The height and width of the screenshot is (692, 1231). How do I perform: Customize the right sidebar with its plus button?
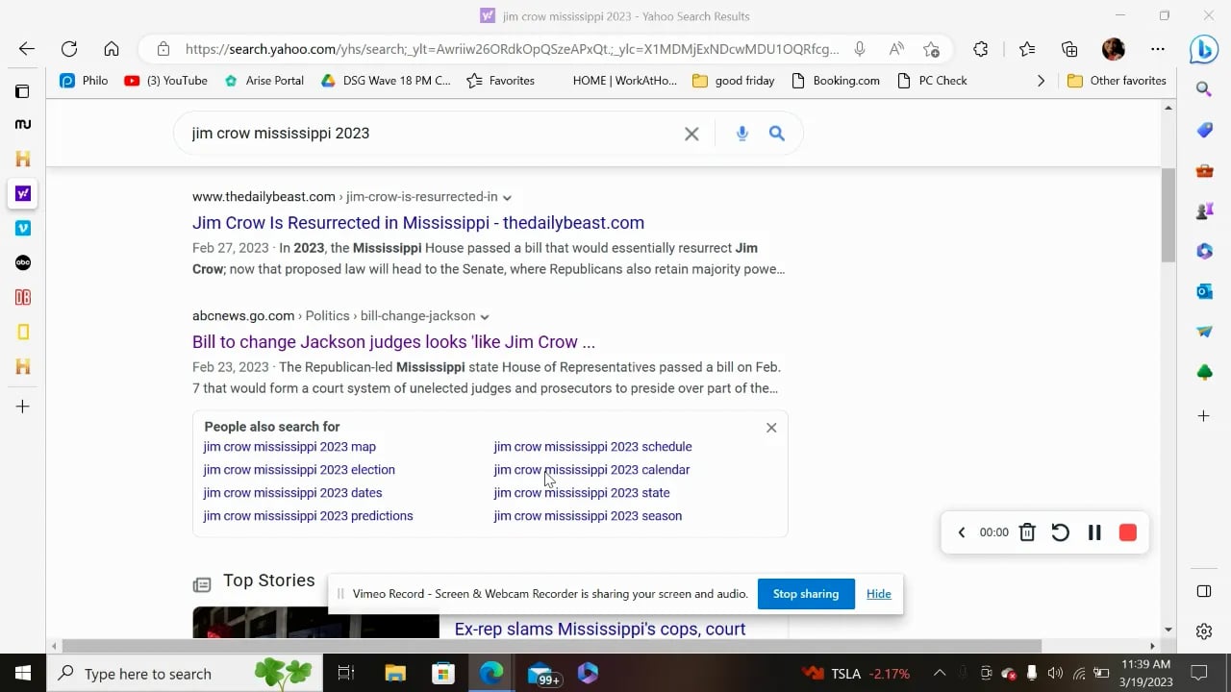[1204, 416]
